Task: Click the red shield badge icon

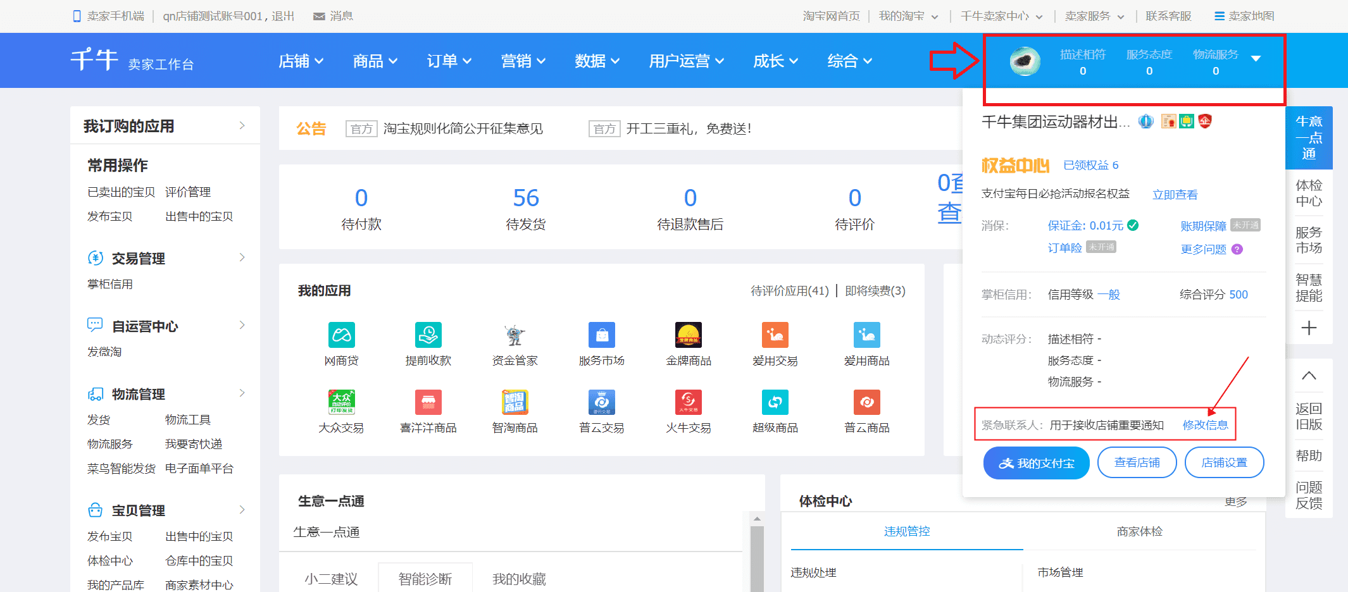Action: point(1205,121)
